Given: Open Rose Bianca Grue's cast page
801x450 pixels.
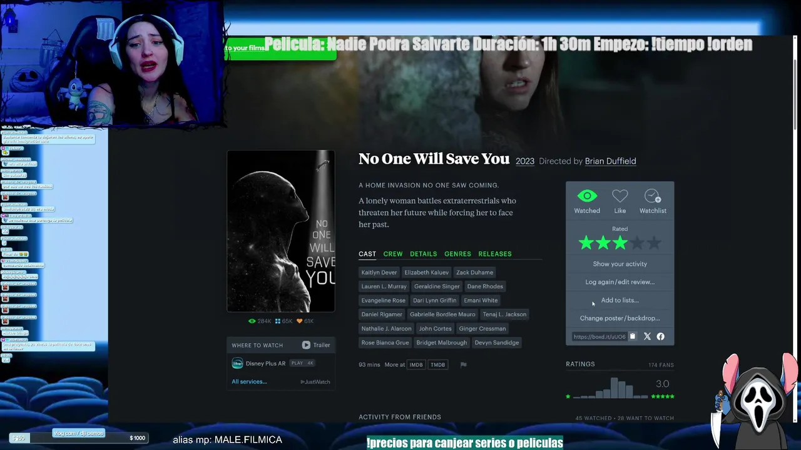Looking at the screenshot, I should [x=385, y=342].
